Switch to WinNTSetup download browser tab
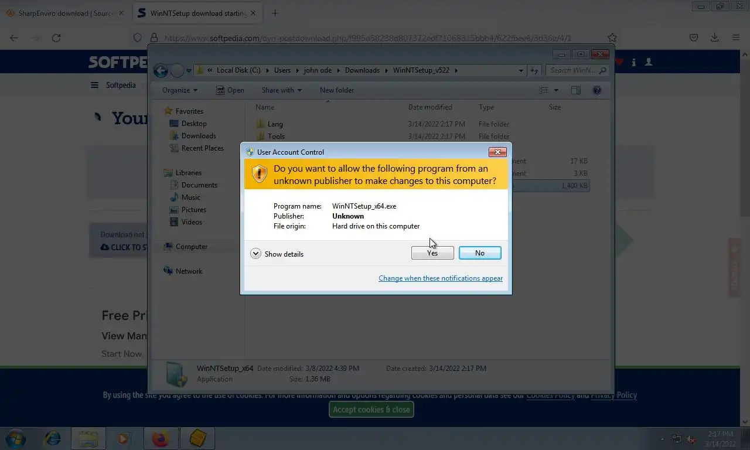The height and width of the screenshot is (450, 750). (x=198, y=13)
